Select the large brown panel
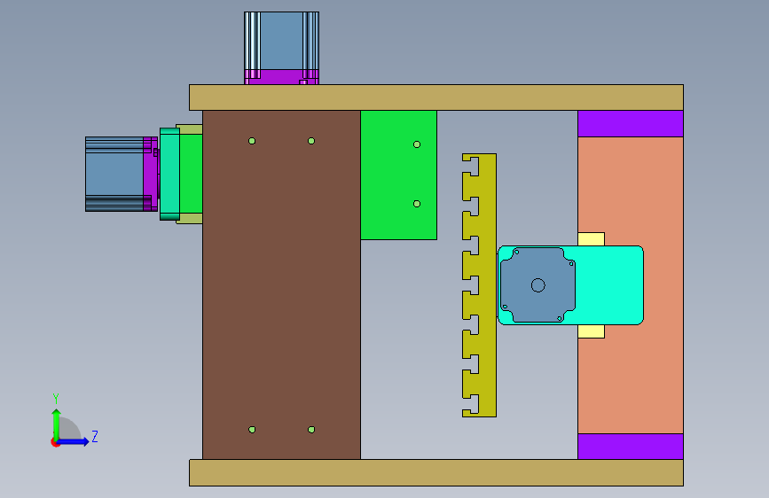This screenshot has width=769, height=498. tap(281, 284)
